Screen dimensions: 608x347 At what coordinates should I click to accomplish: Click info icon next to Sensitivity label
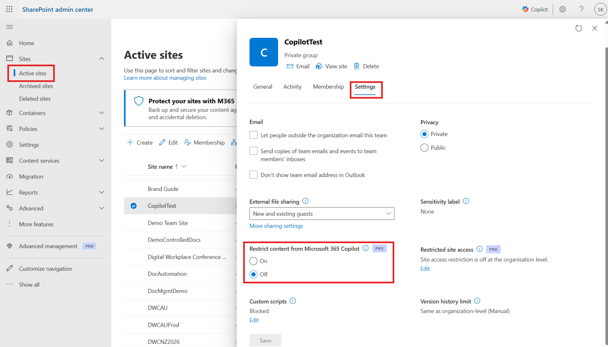(466, 201)
